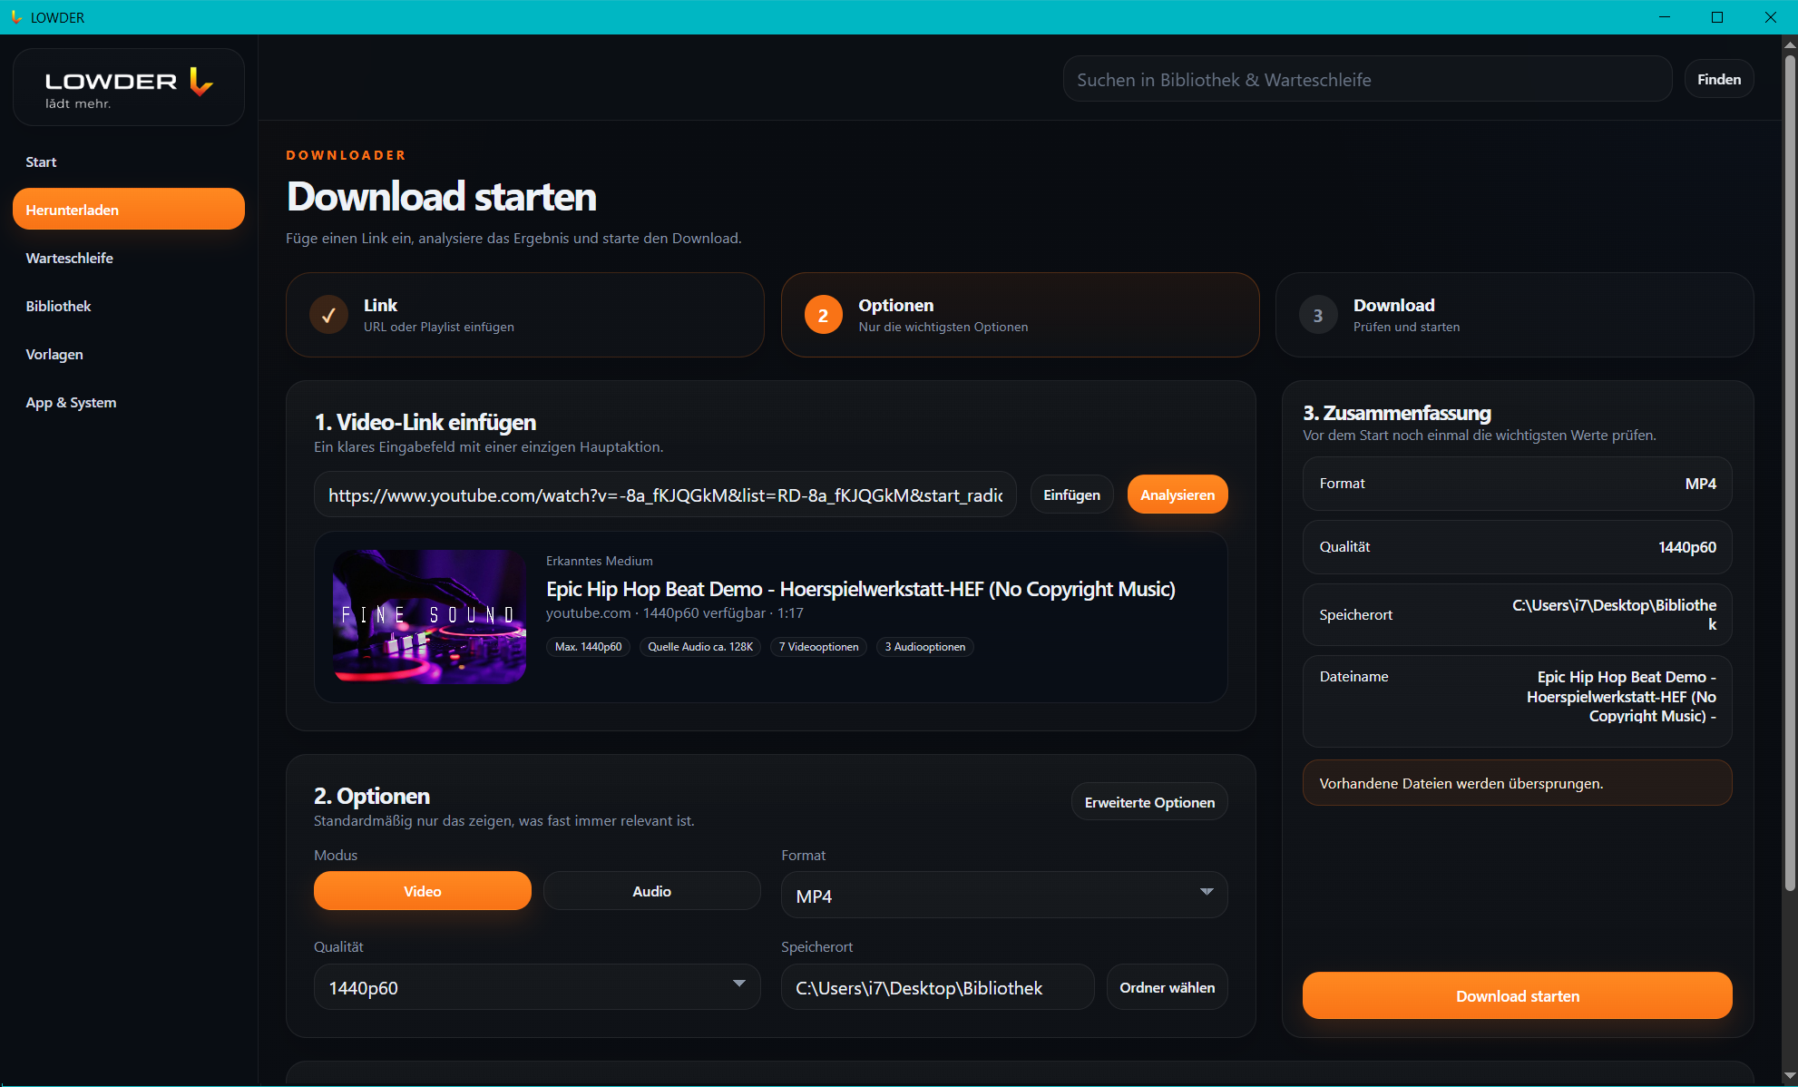
Task: Click the Fine Sound video thumbnail
Action: click(429, 616)
